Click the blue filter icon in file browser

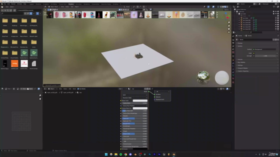coord(38,14)
